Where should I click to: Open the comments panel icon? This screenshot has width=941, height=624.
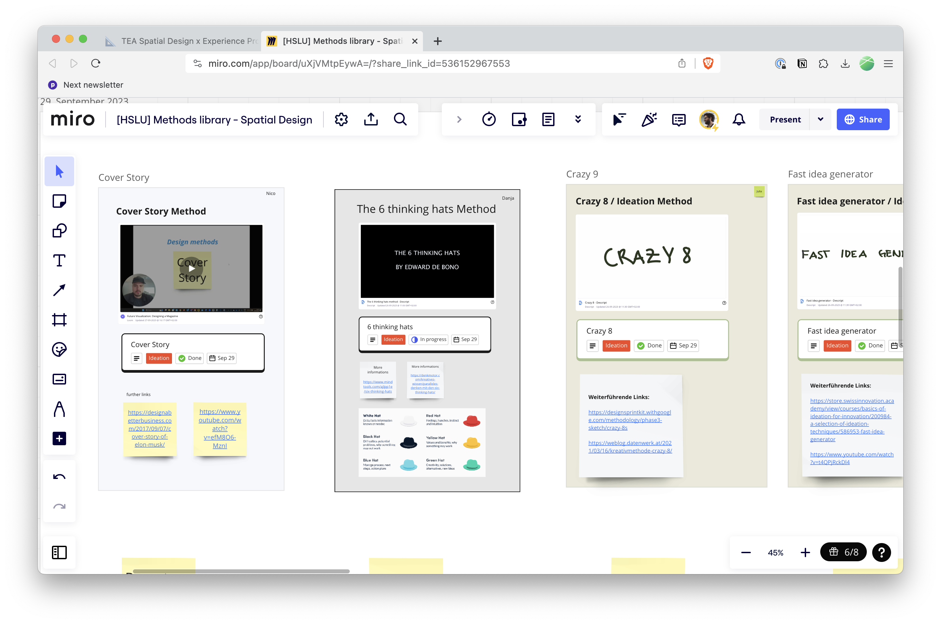tap(678, 119)
